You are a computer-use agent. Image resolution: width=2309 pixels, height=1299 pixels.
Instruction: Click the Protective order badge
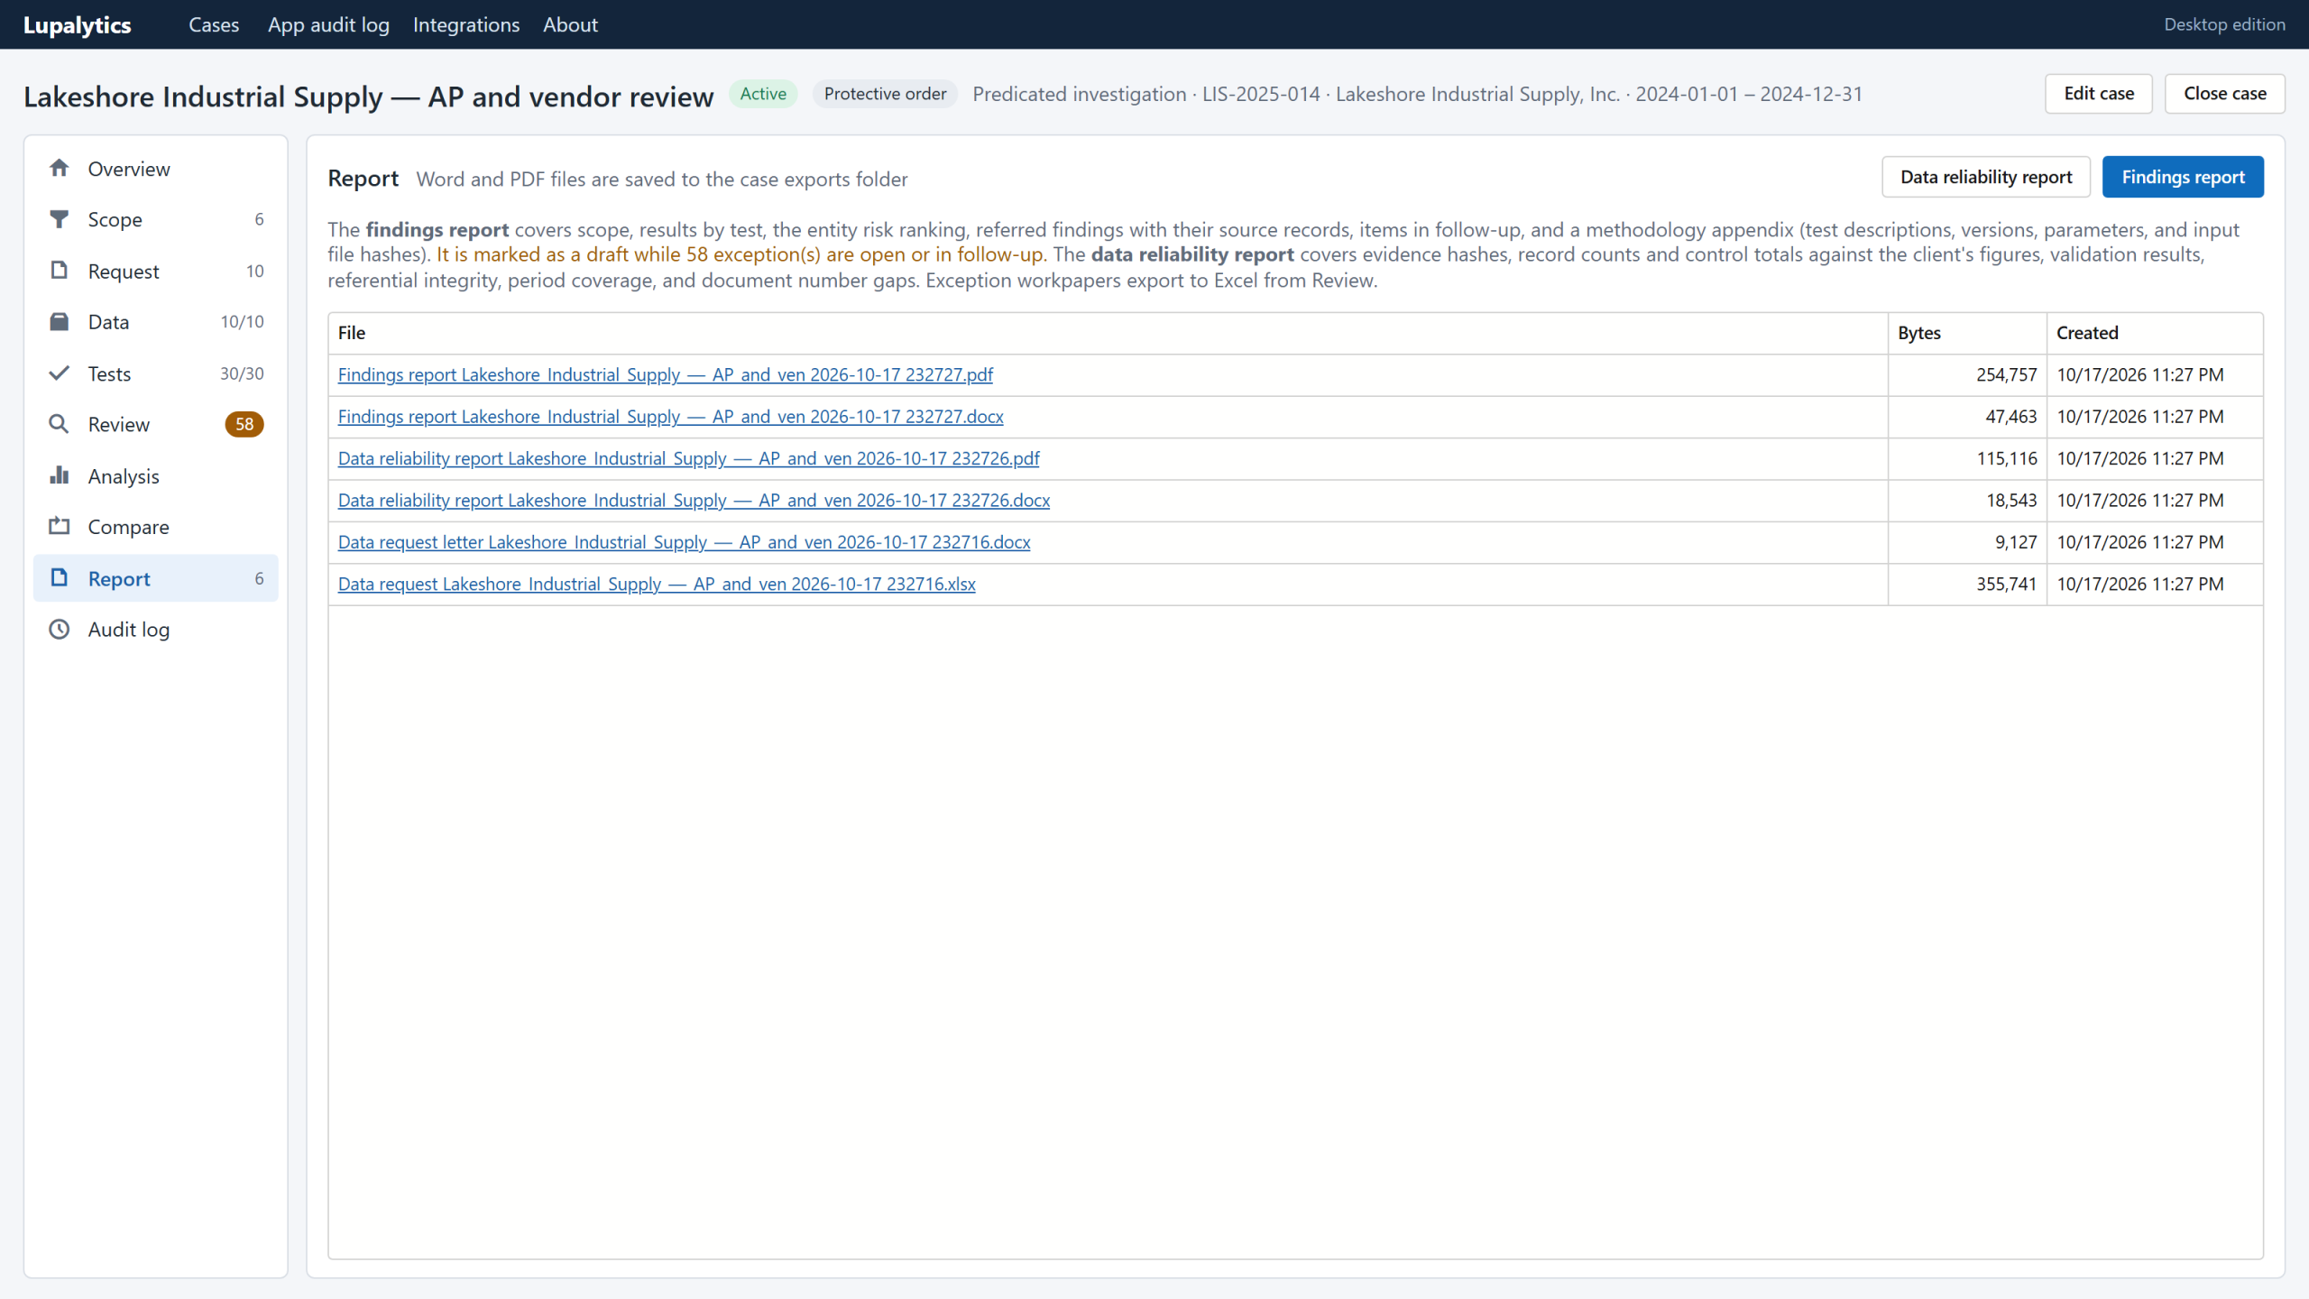[885, 94]
